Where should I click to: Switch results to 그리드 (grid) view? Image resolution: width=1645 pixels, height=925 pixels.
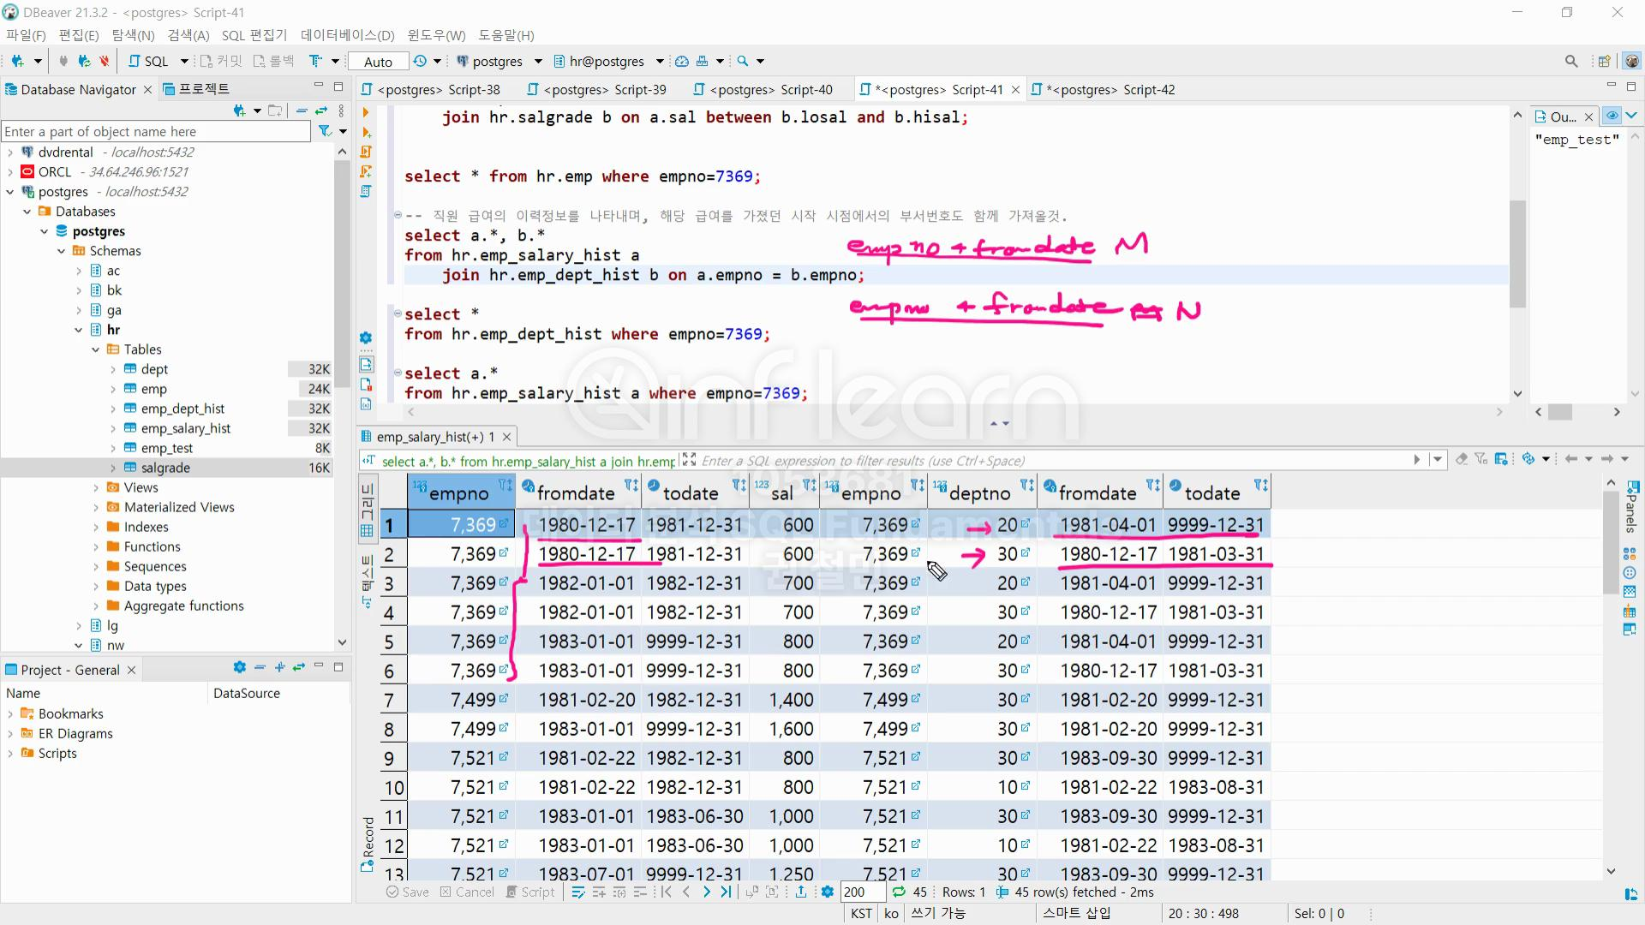click(367, 510)
